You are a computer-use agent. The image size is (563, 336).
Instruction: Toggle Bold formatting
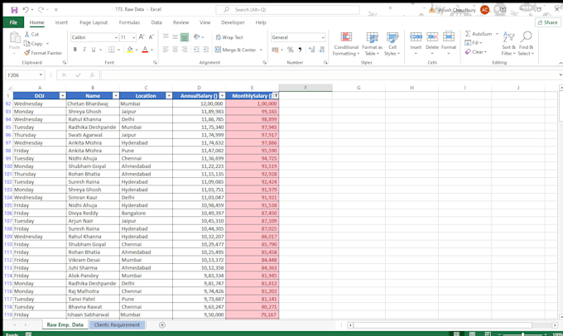75,50
